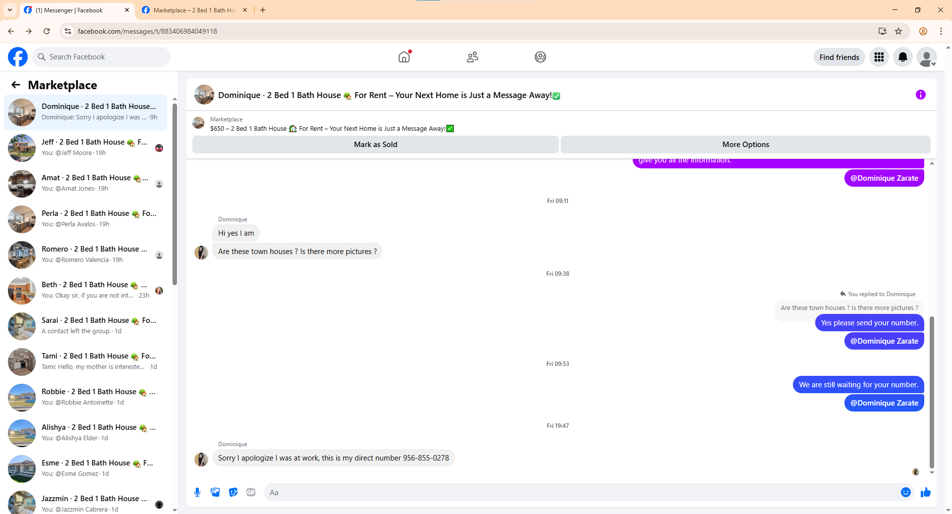This screenshot has height=514, width=952.
Task: Click @Dominique Zarate mention under 'Yes please send'
Action: coord(884,341)
